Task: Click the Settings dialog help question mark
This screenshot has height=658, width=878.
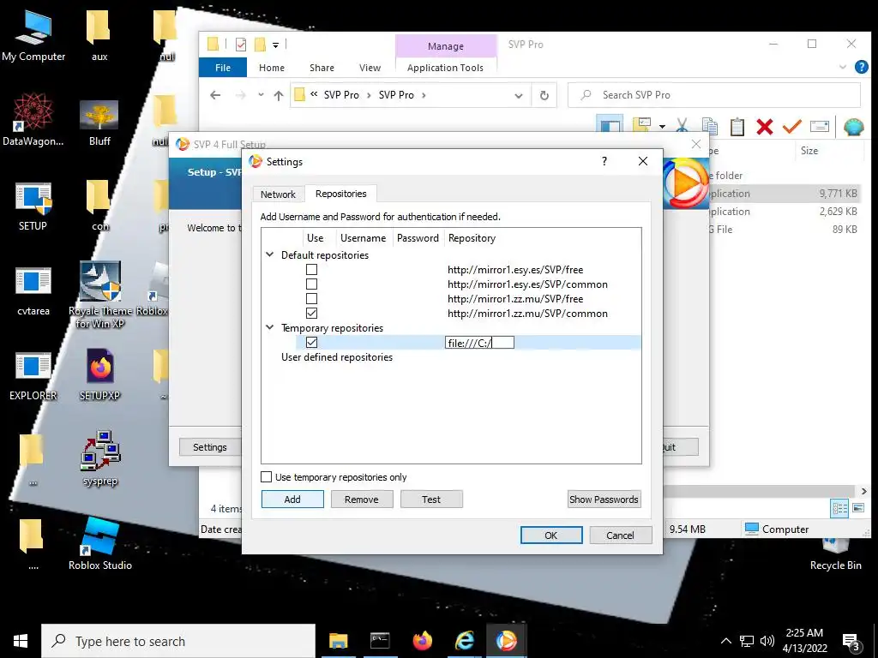Action: pyautogui.click(x=604, y=161)
